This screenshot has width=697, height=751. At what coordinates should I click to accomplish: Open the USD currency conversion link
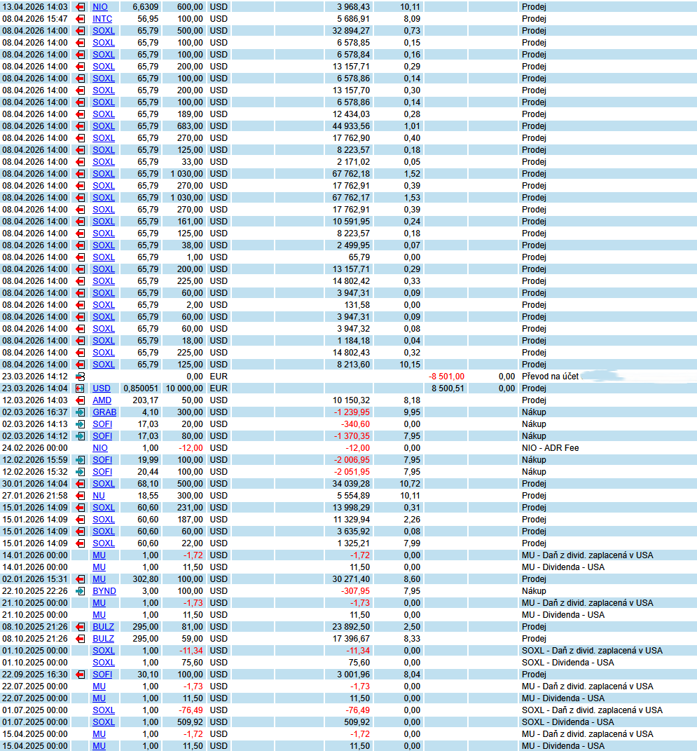[102, 388]
